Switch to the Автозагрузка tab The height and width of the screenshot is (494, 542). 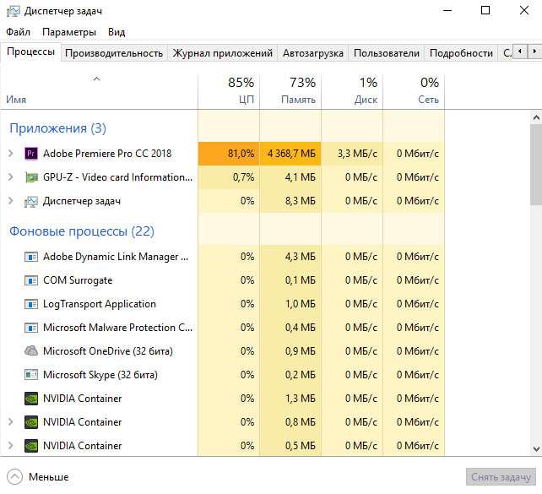pos(312,52)
